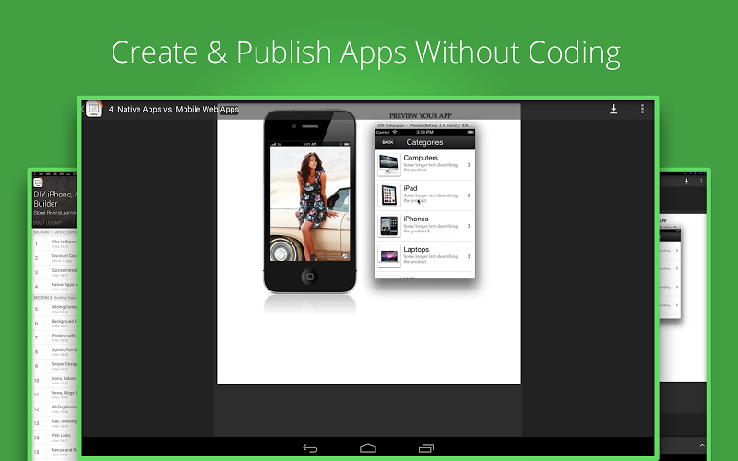Click the PREVIEW YOUR APP heading
Image resolution: width=738 pixels, height=461 pixels.
pos(421,116)
